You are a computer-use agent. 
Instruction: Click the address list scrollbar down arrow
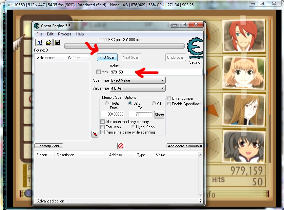(x=200, y=195)
